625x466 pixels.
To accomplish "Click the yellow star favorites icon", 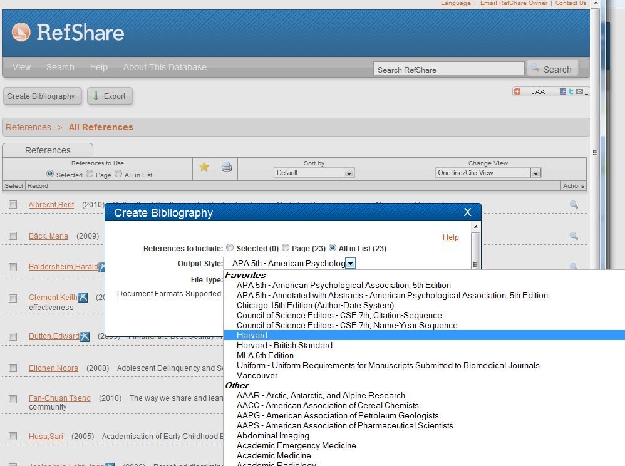I will (x=204, y=167).
